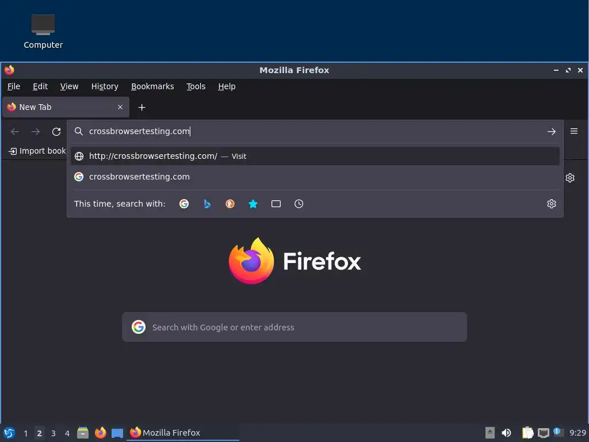Switch to workspace 3

[x=53, y=433]
